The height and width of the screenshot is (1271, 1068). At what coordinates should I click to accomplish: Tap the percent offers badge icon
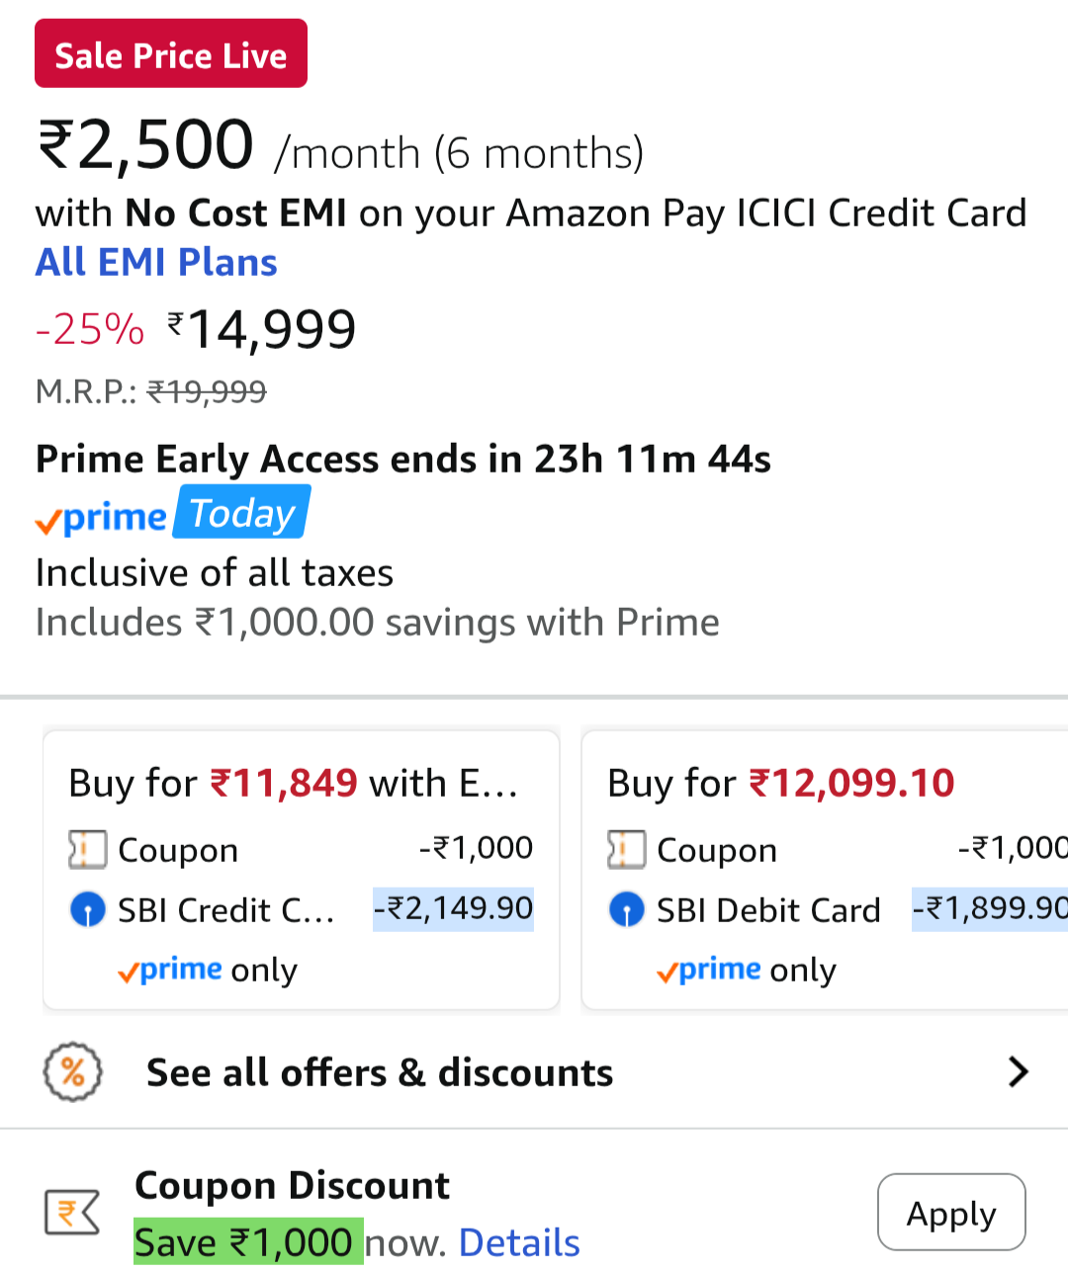[72, 1071]
